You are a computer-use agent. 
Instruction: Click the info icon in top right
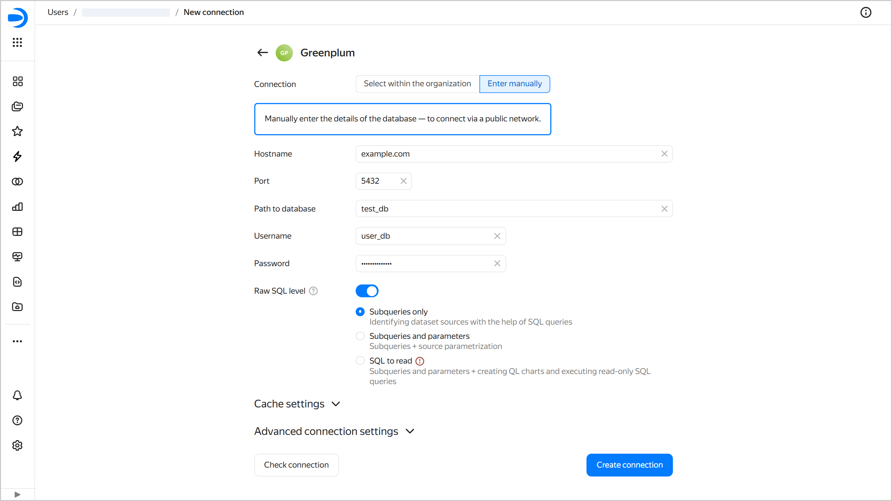[x=866, y=13]
